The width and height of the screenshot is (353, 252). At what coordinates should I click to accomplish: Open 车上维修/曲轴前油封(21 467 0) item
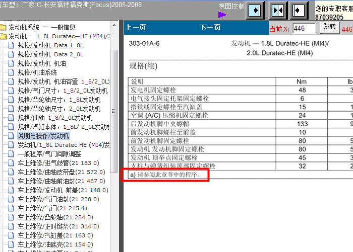tap(62, 181)
